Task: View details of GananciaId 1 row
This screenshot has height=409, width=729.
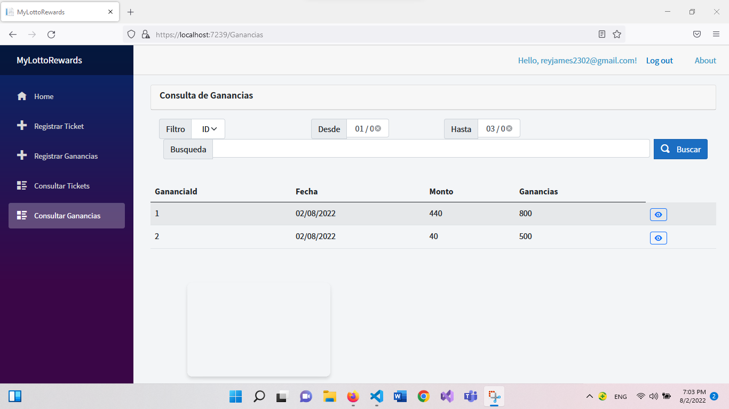Action: [x=659, y=215]
